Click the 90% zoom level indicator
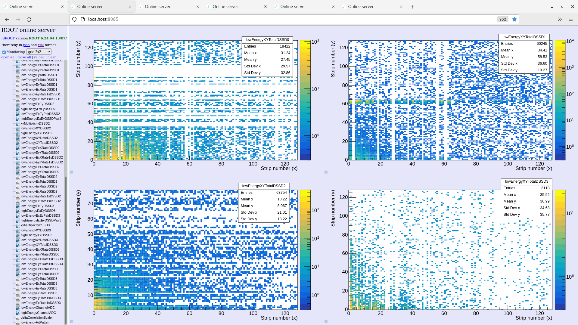 pos(502,19)
